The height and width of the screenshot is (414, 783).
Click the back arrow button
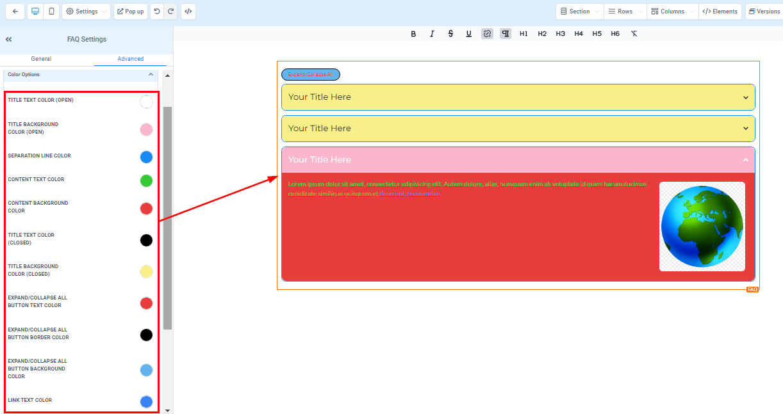pyautogui.click(x=15, y=12)
